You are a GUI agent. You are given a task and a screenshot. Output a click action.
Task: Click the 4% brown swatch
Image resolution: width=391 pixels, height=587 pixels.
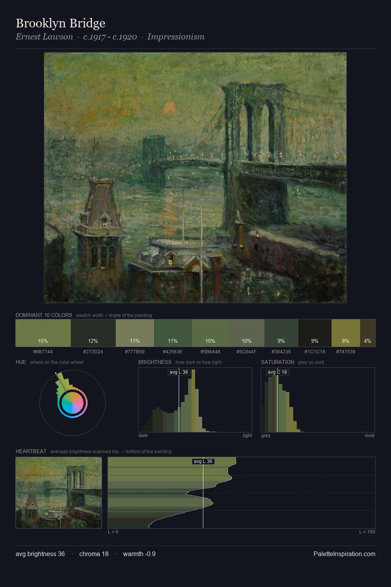368,333
